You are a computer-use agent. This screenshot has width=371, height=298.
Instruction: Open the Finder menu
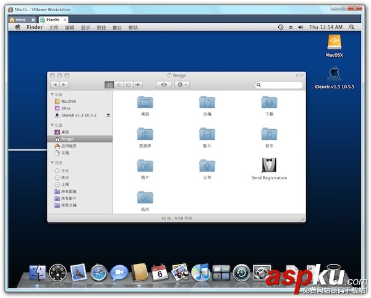coord(35,27)
